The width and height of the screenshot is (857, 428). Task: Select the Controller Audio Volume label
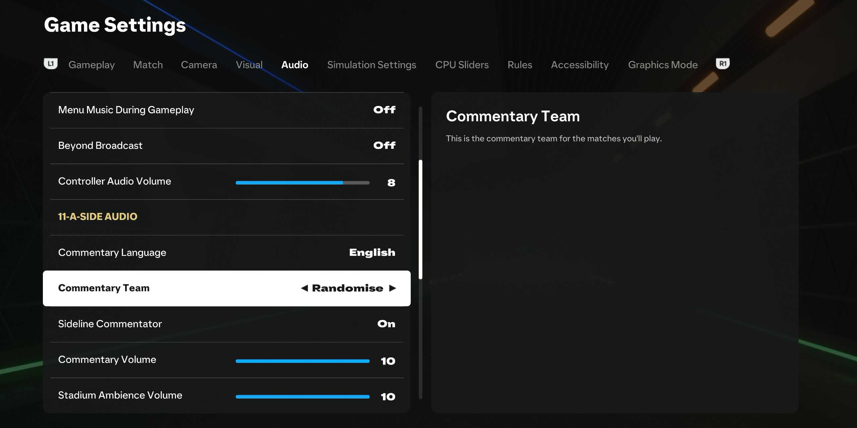coord(114,181)
